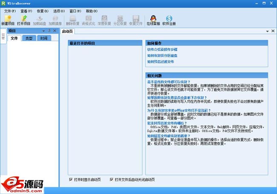Close the UltraRecover window
277x194 pixels.
point(271,3)
